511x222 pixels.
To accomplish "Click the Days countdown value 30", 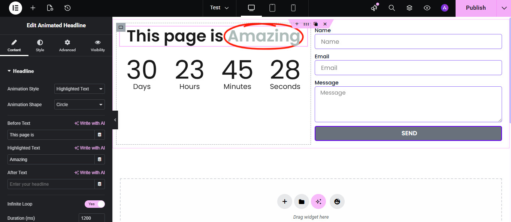I will tap(142, 70).
